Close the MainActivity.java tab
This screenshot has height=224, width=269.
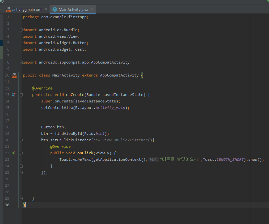point(91,9)
